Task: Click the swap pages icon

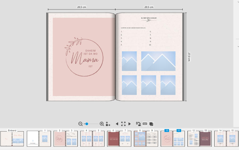Action: pyautogui.click(x=138, y=124)
